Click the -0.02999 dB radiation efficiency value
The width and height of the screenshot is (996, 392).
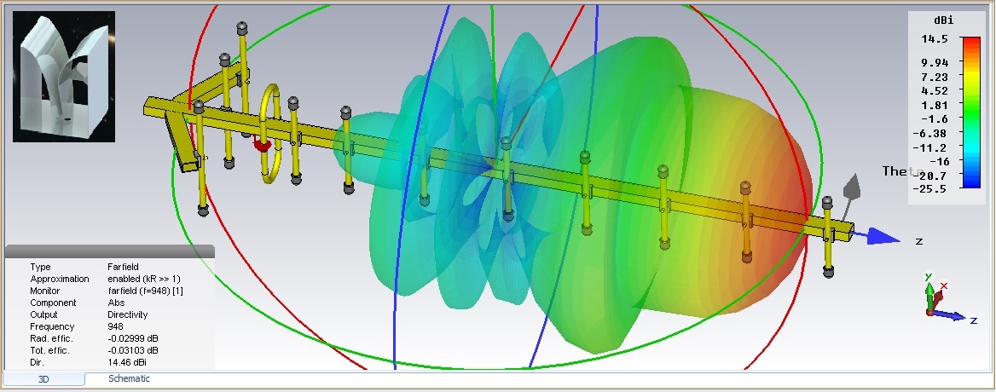(133, 338)
